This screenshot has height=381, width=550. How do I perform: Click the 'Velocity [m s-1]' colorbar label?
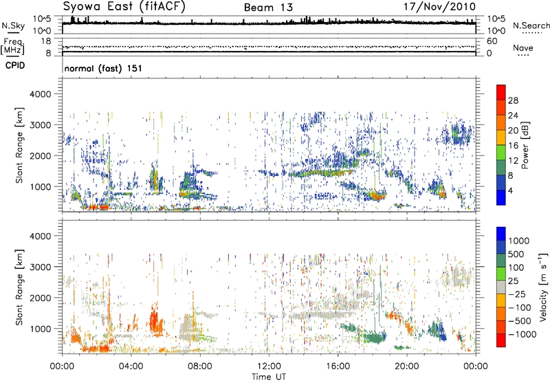[543, 287]
